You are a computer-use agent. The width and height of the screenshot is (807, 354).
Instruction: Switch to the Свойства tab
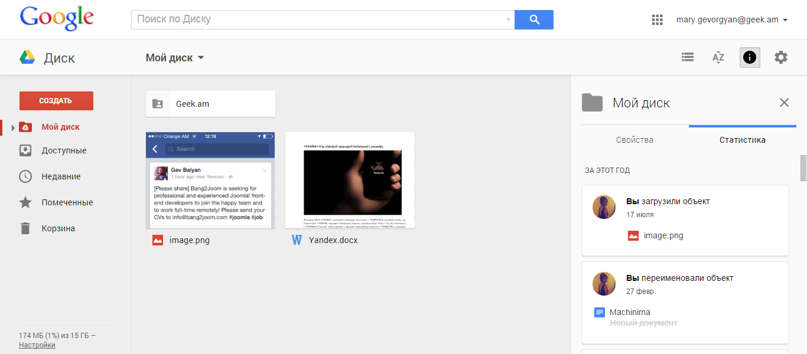pyautogui.click(x=634, y=140)
